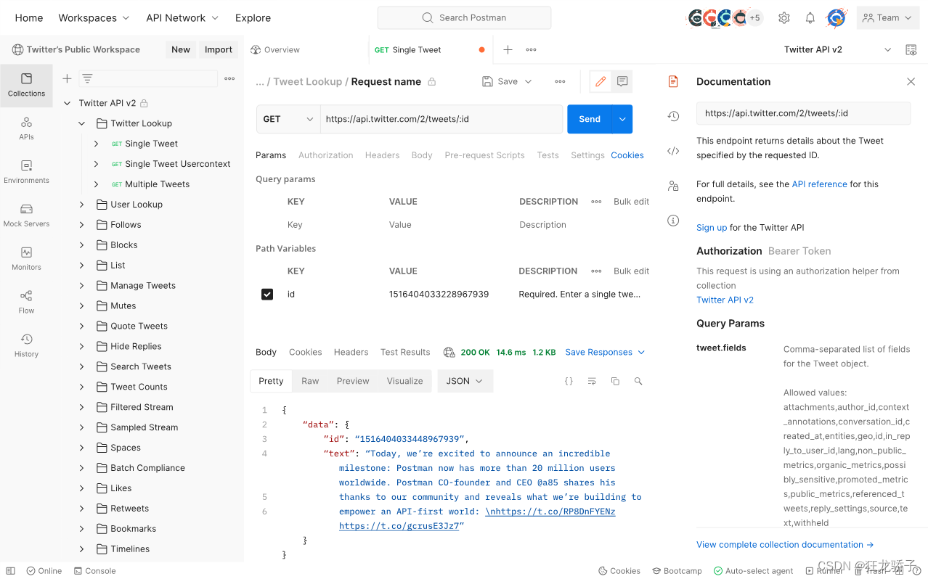Open the changelog history icon in right sidebar

coord(673,116)
